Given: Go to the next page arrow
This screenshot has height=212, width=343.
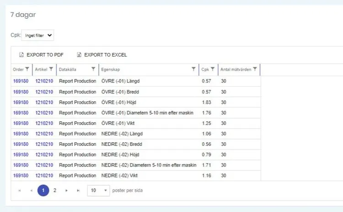Looking at the screenshot, I should tap(66, 191).
